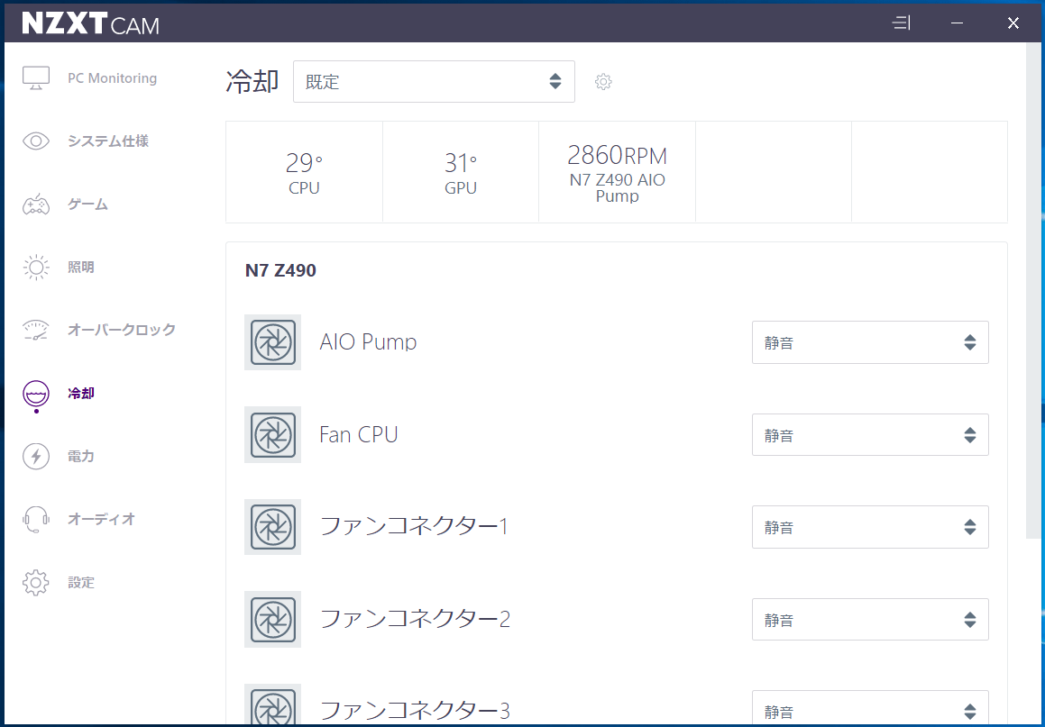This screenshot has height=727, width=1045.
Task: Go to PC Monitoring section
Action: pyautogui.click(x=112, y=77)
